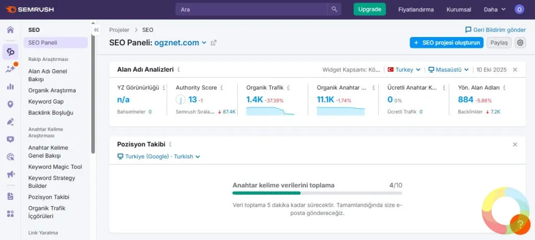Open the Turkey country dropdown

tap(404, 70)
